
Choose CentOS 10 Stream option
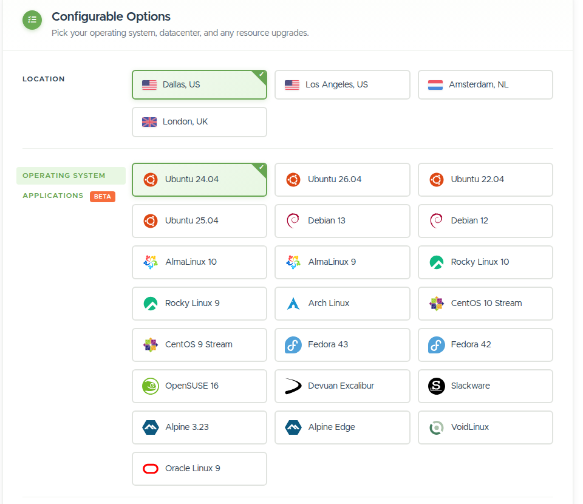pyautogui.click(x=485, y=303)
